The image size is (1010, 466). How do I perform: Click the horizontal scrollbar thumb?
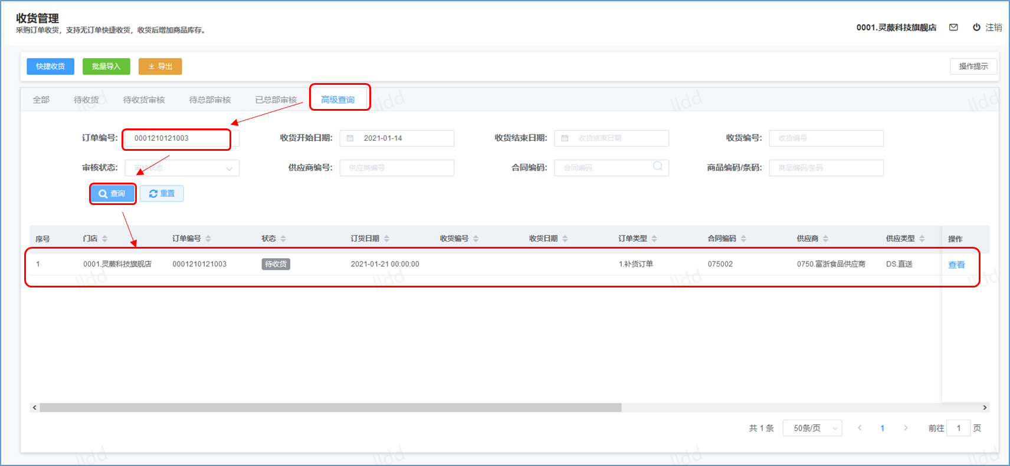[x=330, y=408]
